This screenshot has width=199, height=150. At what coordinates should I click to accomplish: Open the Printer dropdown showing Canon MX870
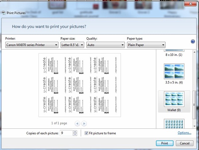(x=32, y=45)
